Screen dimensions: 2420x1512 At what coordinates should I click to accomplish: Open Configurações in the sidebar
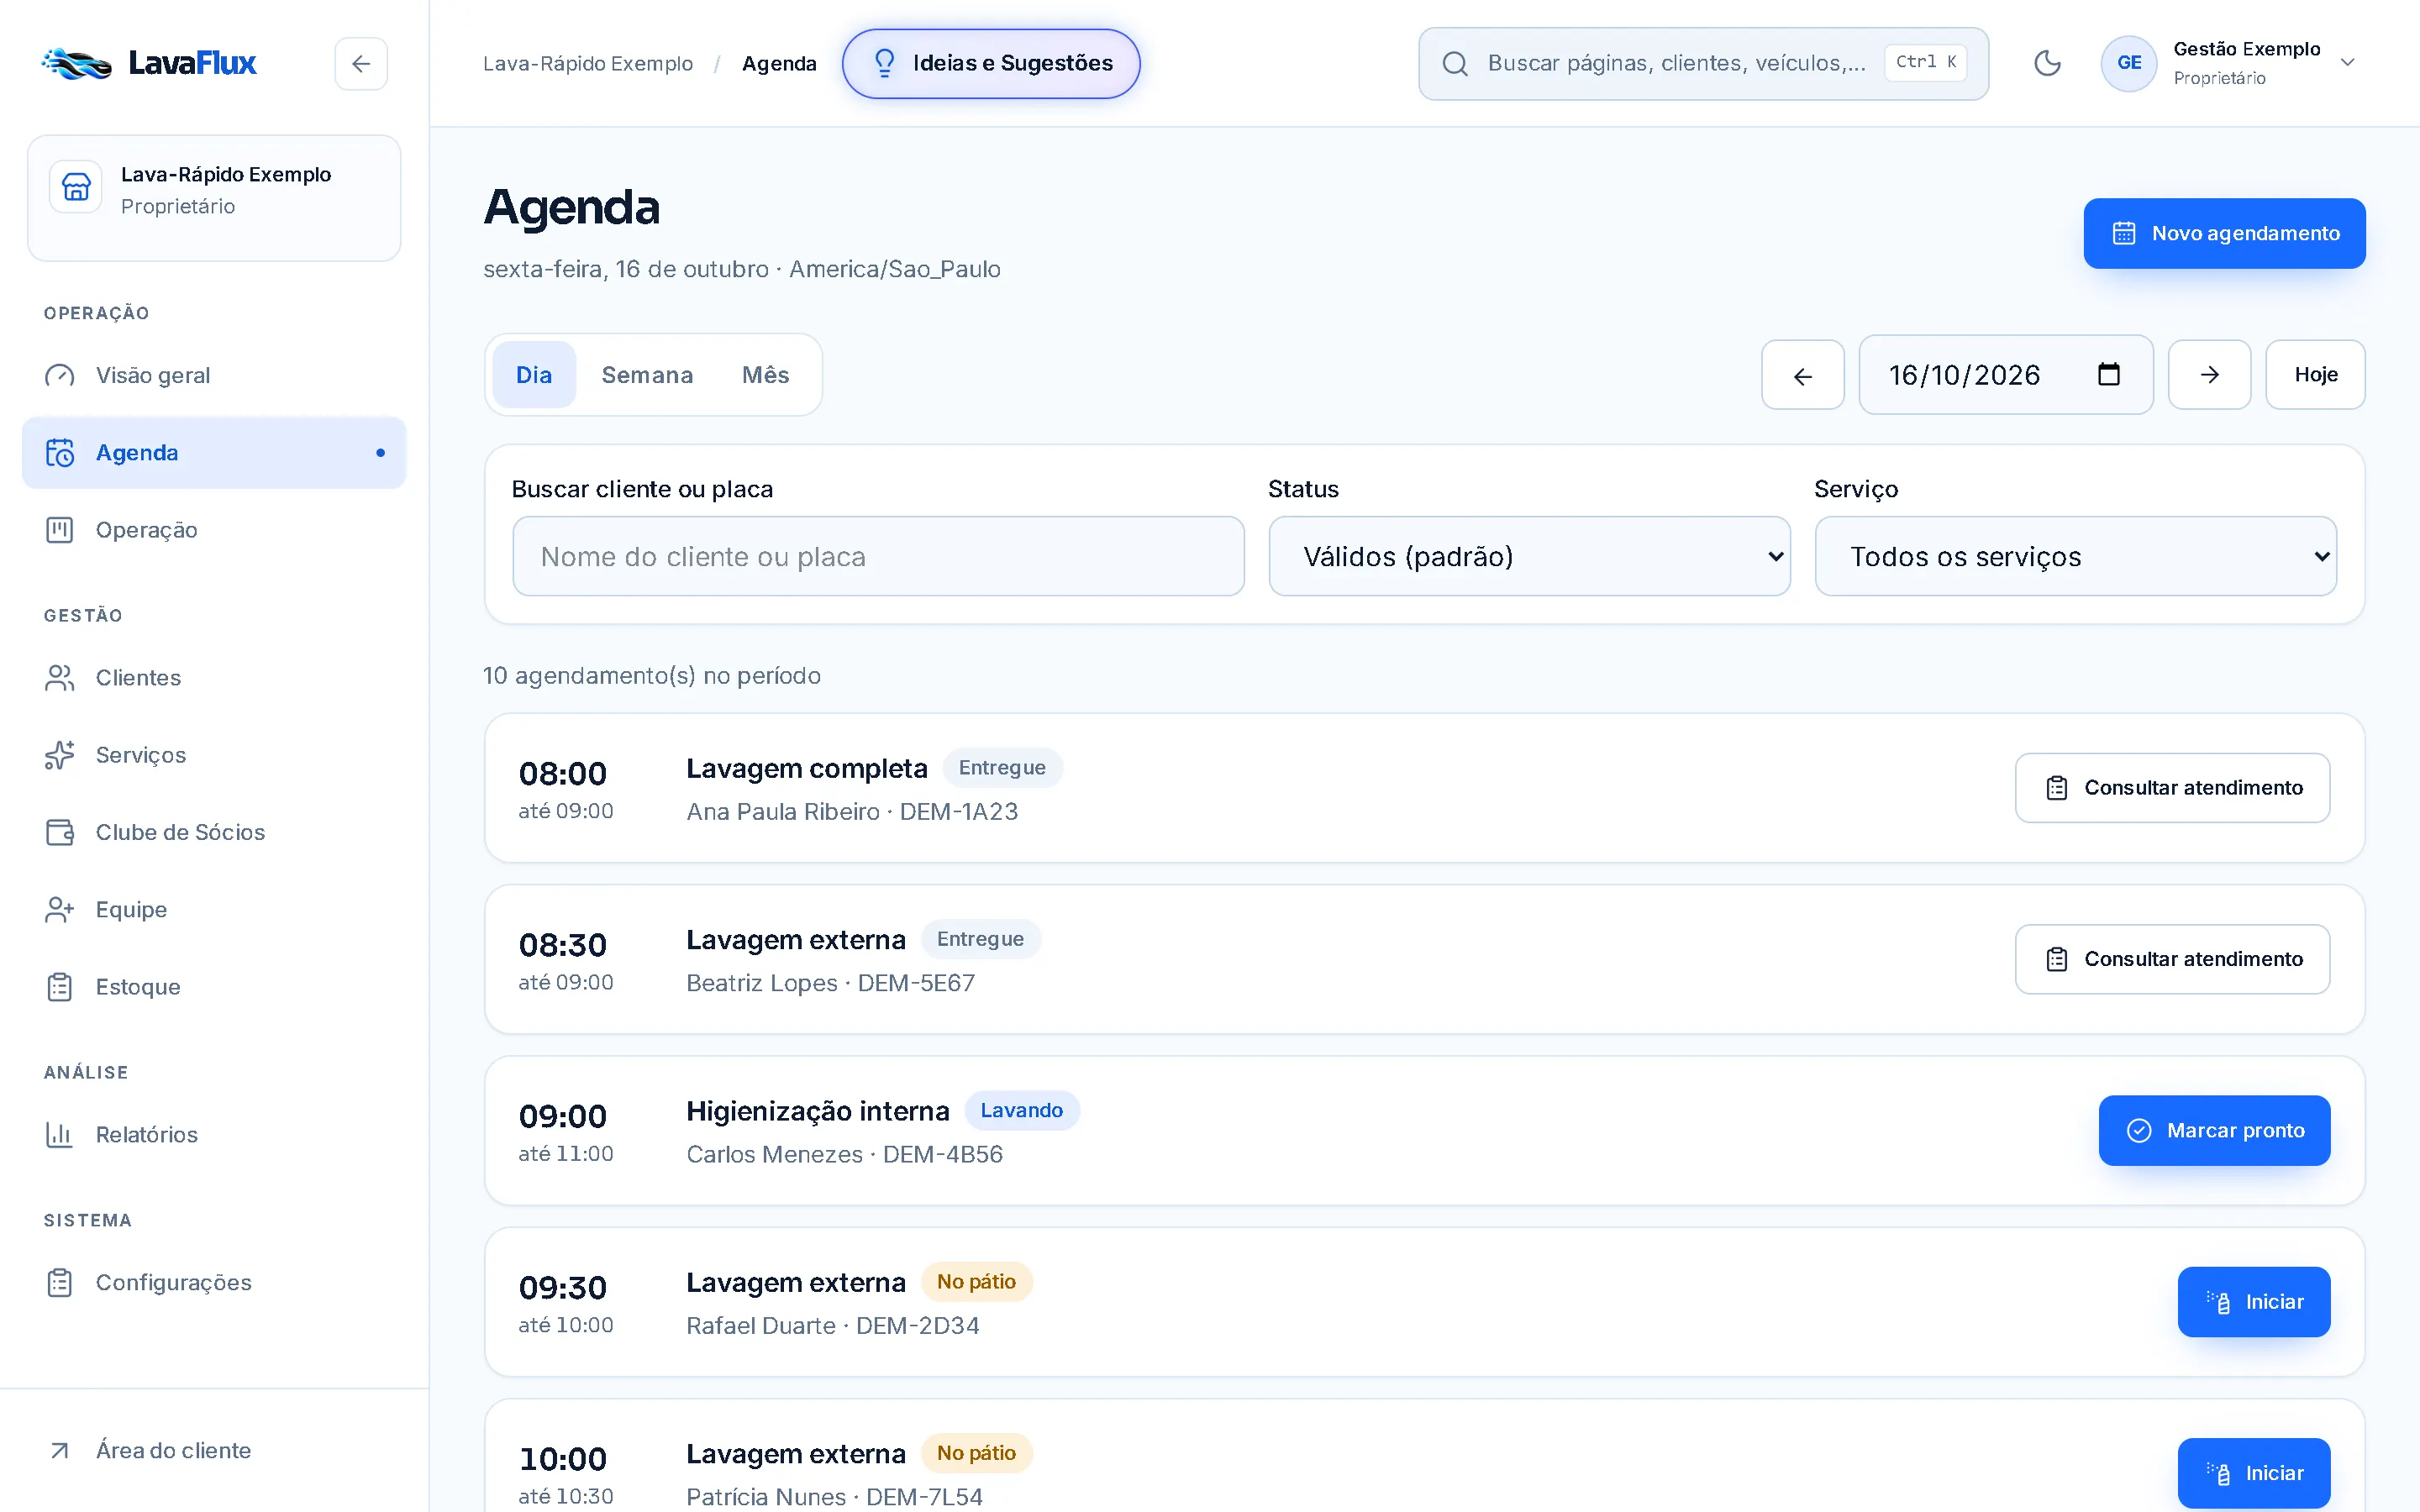[214, 1282]
